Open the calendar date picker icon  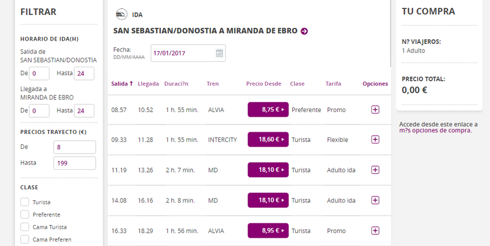219,53
